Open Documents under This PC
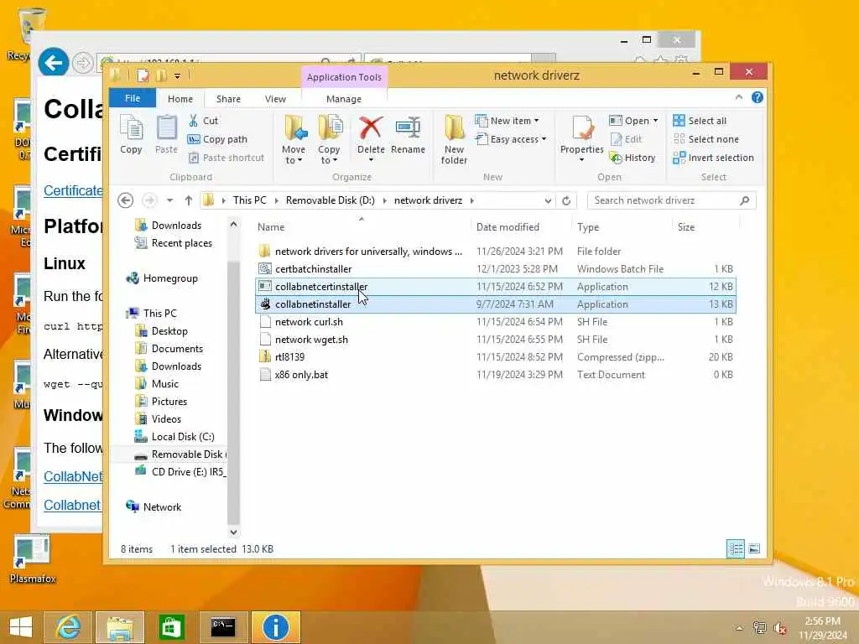 169,349
